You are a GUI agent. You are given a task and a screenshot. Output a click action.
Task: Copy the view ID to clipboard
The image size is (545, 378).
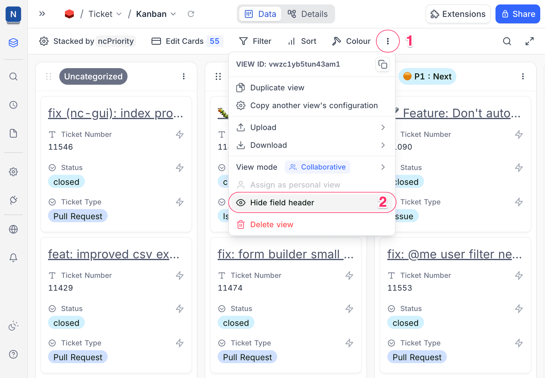click(383, 64)
